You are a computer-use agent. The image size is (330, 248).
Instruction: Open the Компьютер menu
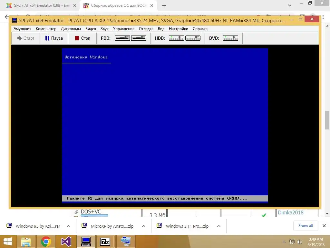coord(46,29)
